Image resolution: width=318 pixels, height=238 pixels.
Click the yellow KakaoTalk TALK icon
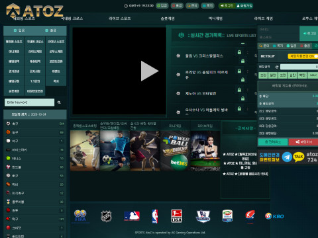(299, 157)
